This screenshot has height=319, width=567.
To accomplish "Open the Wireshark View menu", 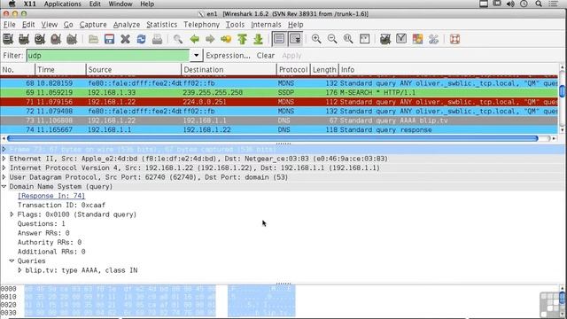I will [x=50, y=25].
